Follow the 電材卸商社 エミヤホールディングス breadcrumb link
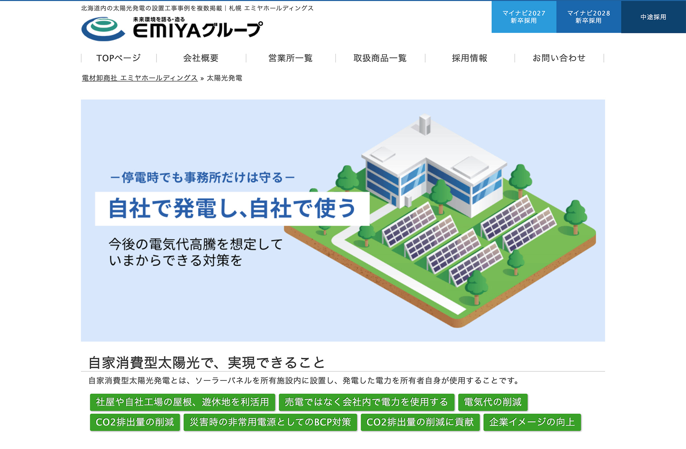 click(x=140, y=78)
